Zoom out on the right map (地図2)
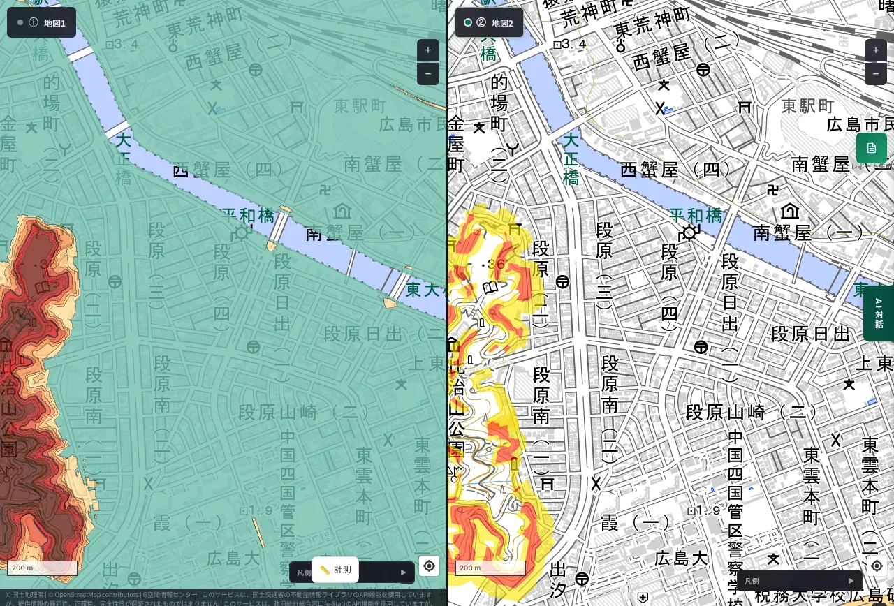Image resolution: width=894 pixels, height=606 pixels. pyautogui.click(x=876, y=73)
